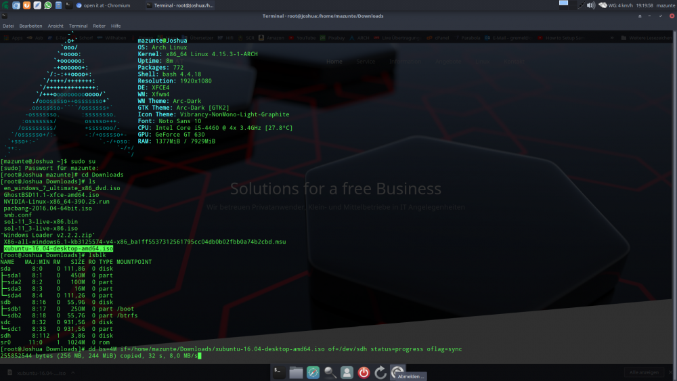
Task: Click the user account icon in dock
Action: pos(347,372)
